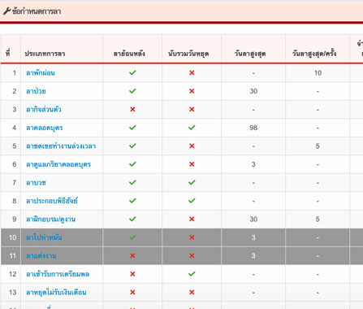Click the ลาย้อนหลัง cross in ลาแต่งงาน row
This screenshot has width=363, height=309.
tap(132, 255)
